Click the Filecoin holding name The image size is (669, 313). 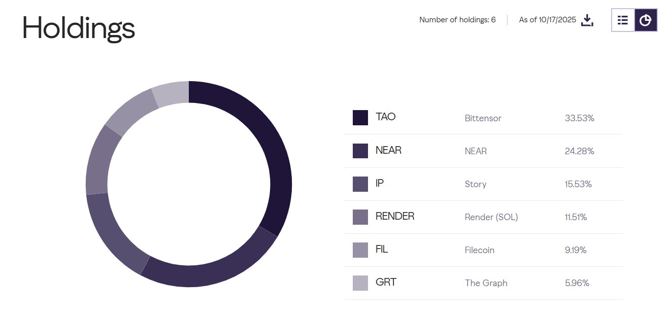pos(479,250)
